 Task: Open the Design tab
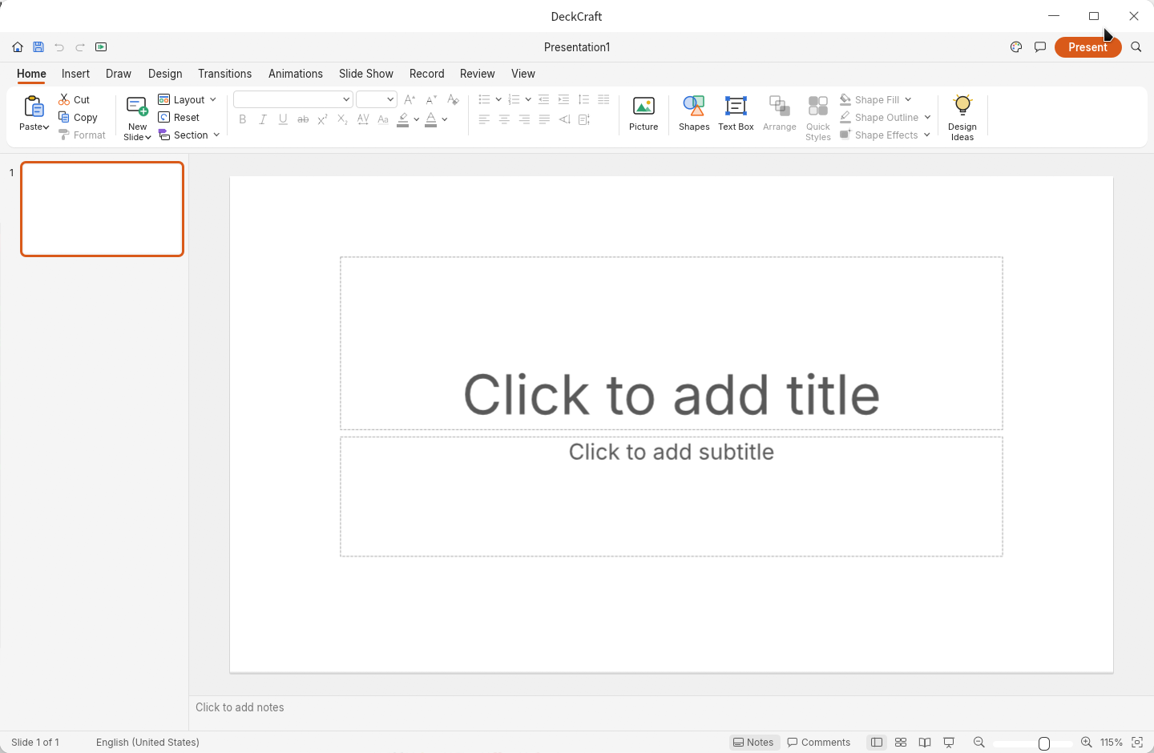click(165, 74)
